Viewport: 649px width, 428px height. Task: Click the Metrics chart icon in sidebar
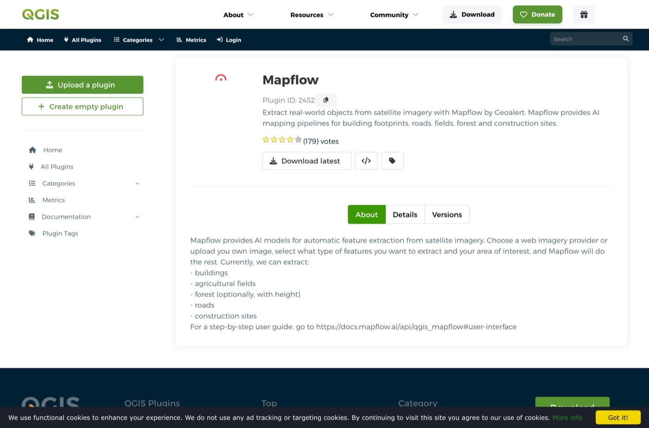32,200
